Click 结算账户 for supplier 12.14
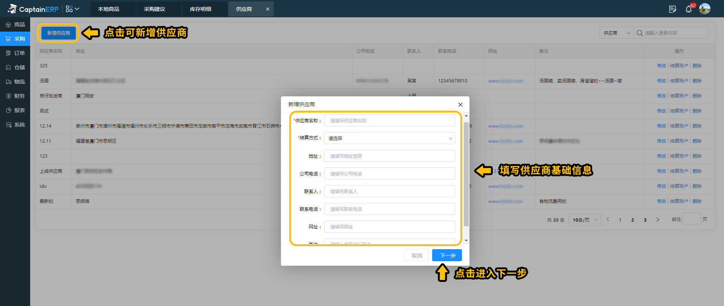This screenshot has width=724, height=306. pyautogui.click(x=679, y=126)
